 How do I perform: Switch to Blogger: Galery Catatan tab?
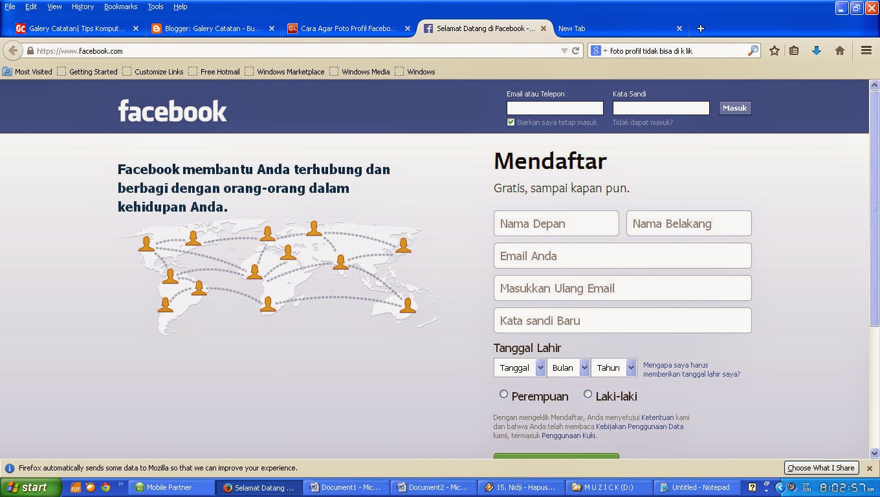click(213, 28)
